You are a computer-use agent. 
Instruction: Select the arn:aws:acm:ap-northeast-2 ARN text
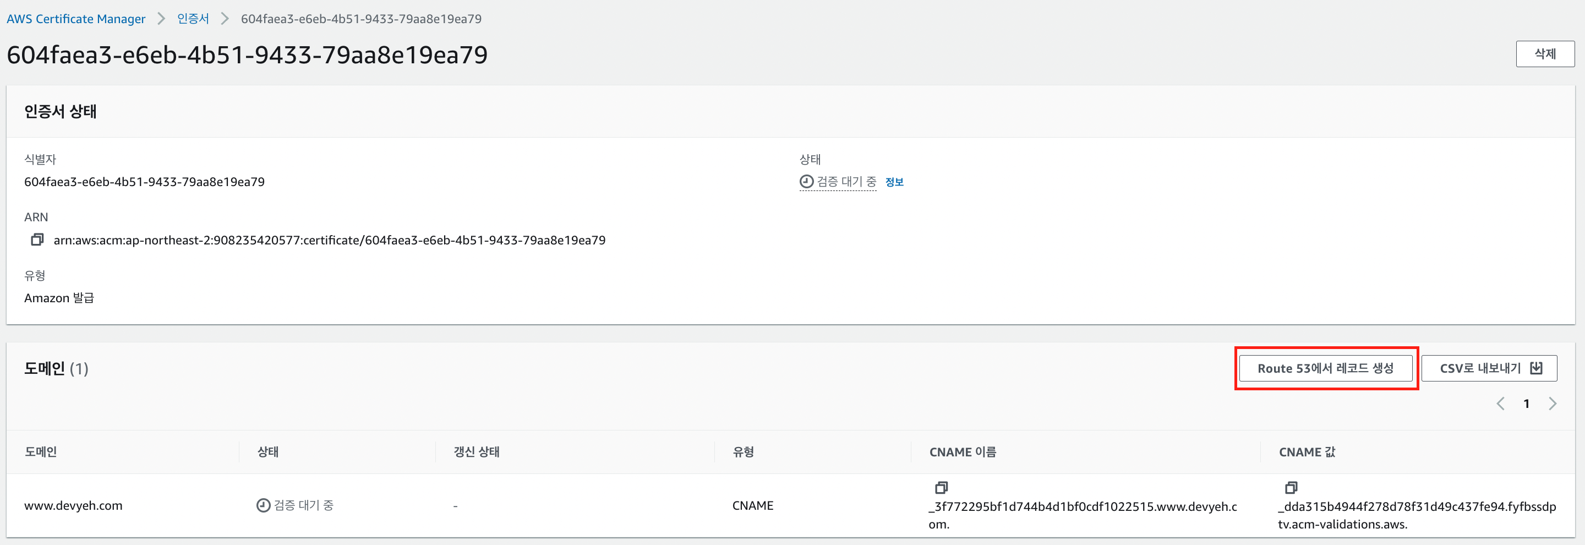[329, 239]
